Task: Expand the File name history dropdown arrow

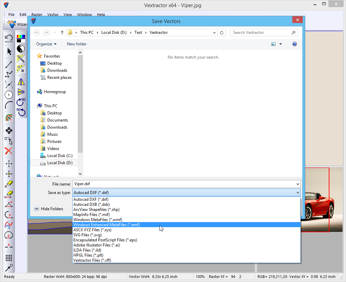Action: pyautogui.click(x=298, y=184)
